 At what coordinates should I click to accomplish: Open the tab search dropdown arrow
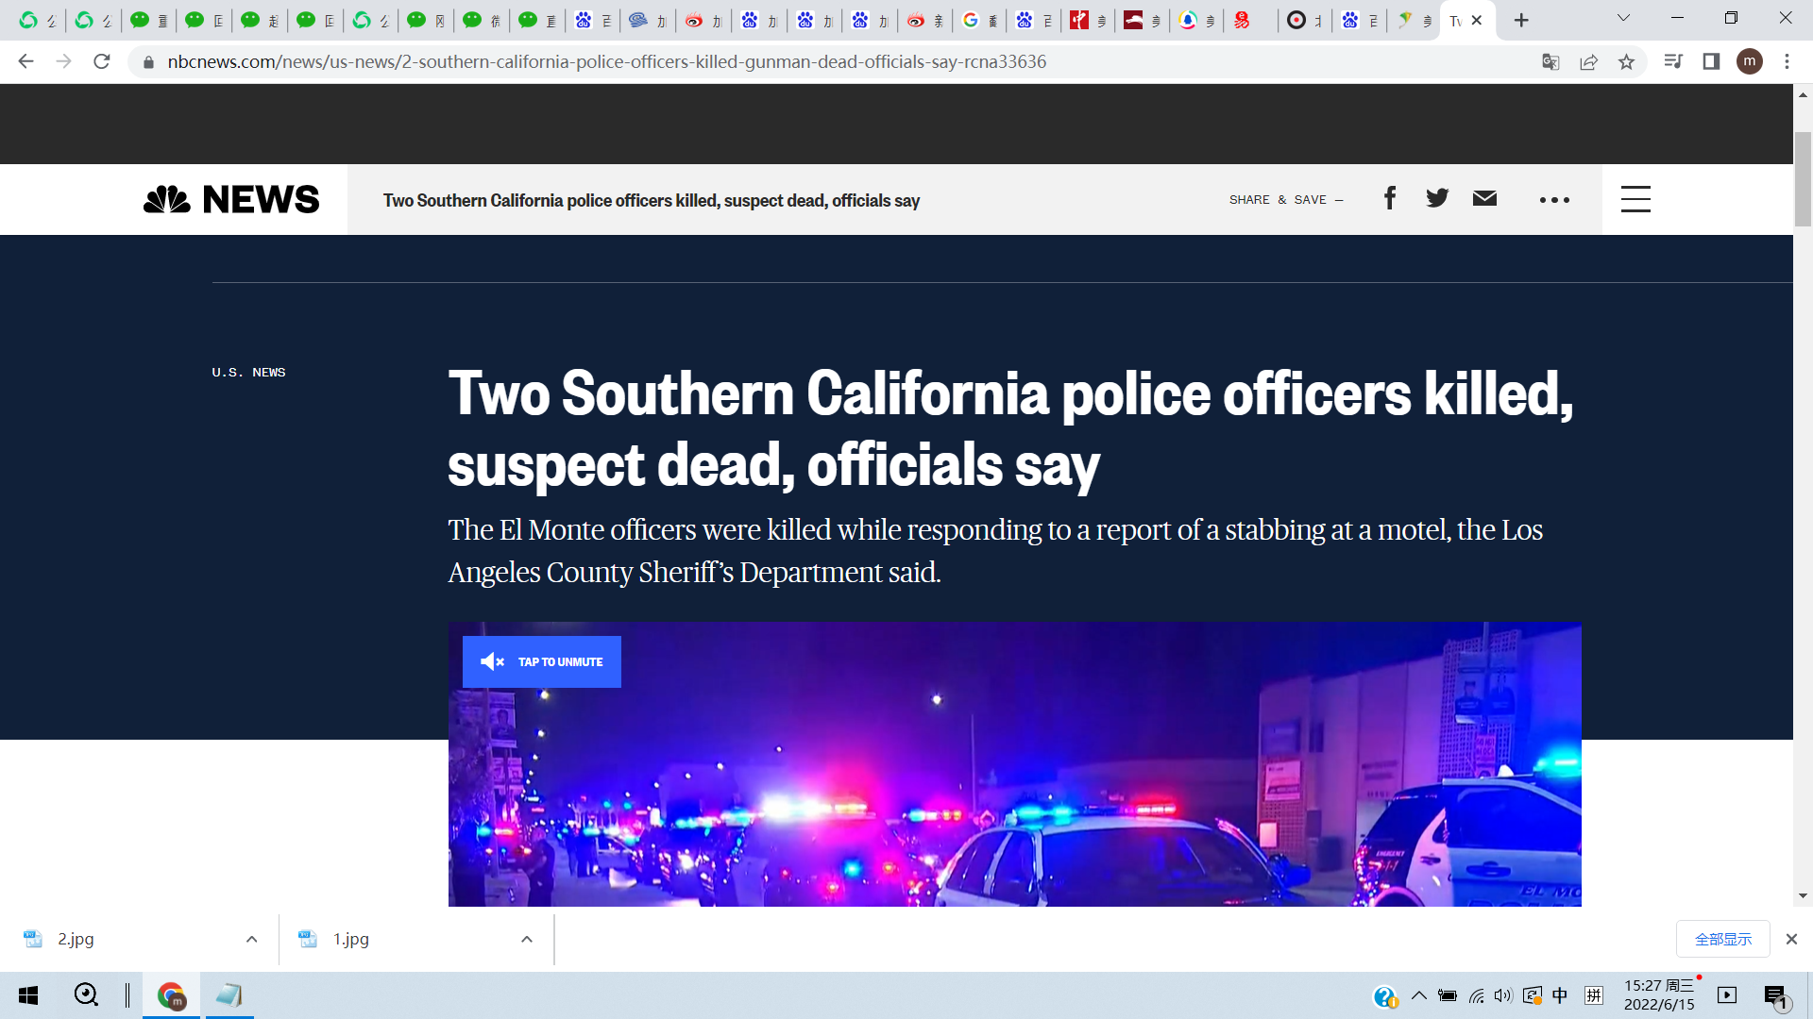pos(1623,18)
